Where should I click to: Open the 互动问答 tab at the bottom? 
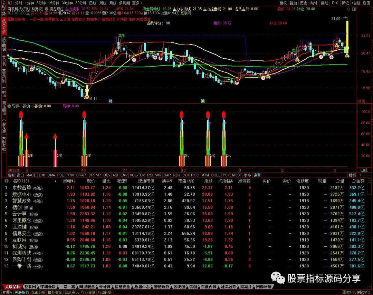coord(105,292)
